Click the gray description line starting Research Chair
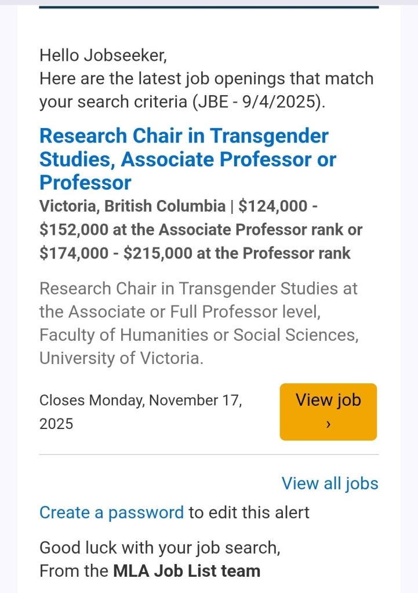418x593 pixels. coord(198,288)
